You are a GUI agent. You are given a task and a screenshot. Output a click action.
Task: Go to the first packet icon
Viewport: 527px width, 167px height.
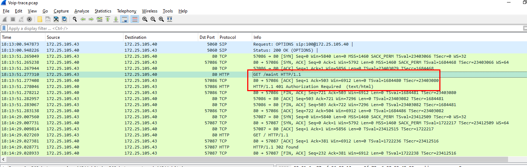(107, 19)
